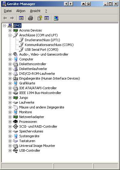This screenshot has height=170, width=120.
Task: Select the Netzwerkadapter label
Action: (32, 117)
